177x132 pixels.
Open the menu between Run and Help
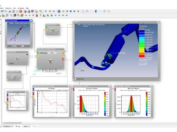pos(21,8)
